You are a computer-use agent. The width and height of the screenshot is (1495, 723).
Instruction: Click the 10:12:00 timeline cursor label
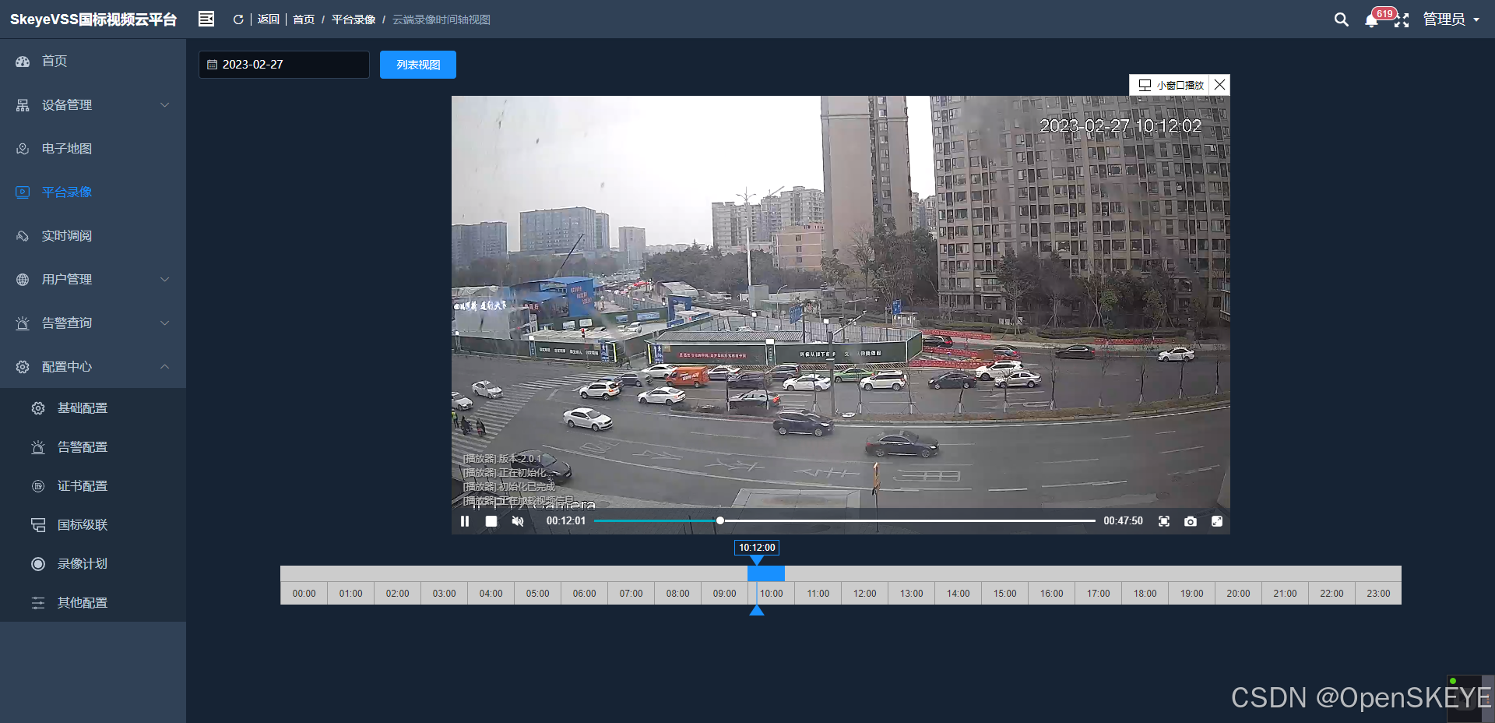(x=757, y=548)
